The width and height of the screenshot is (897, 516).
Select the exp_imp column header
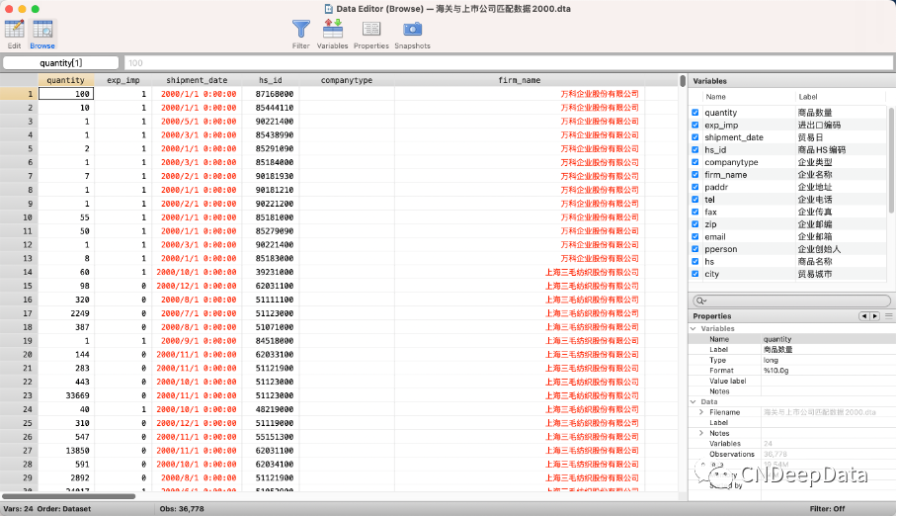pos(123,80)
